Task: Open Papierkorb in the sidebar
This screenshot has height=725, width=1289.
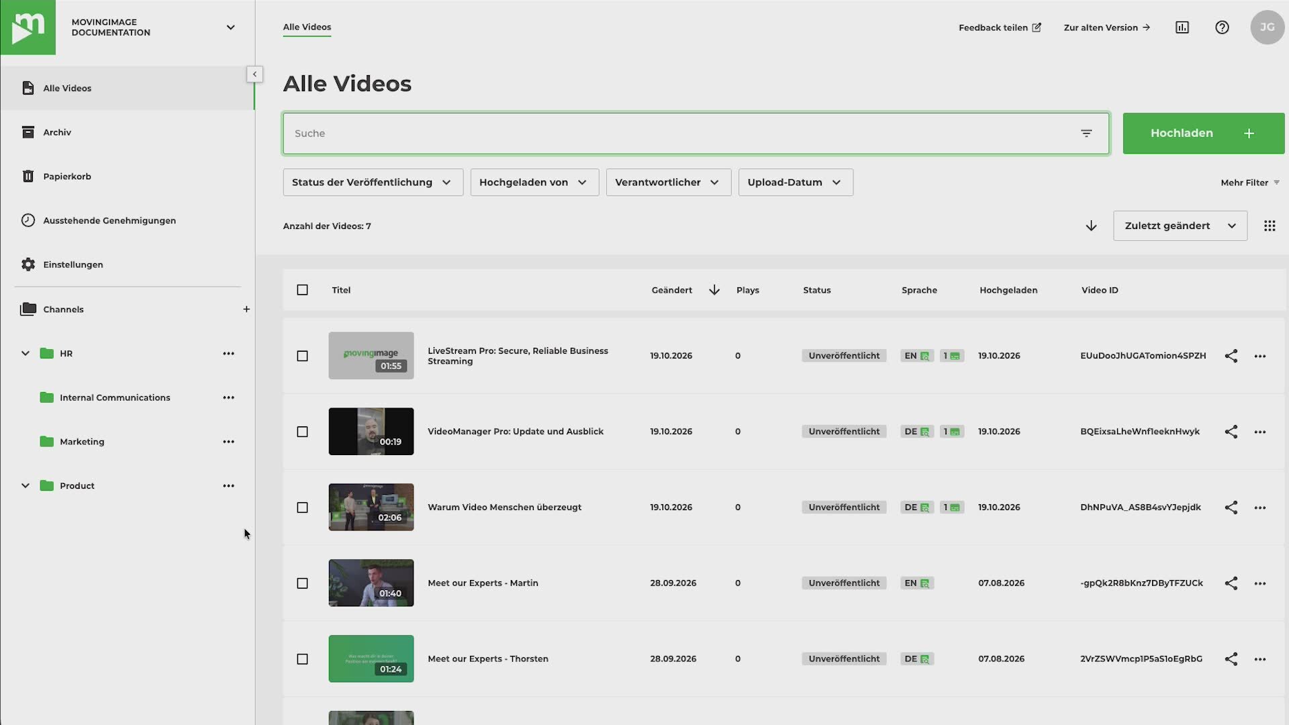Action: [x=128, y=177]
